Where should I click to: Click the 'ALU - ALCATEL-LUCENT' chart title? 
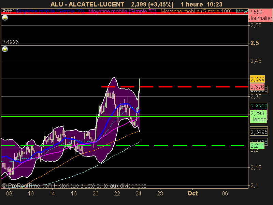click(x=87, y=4)
